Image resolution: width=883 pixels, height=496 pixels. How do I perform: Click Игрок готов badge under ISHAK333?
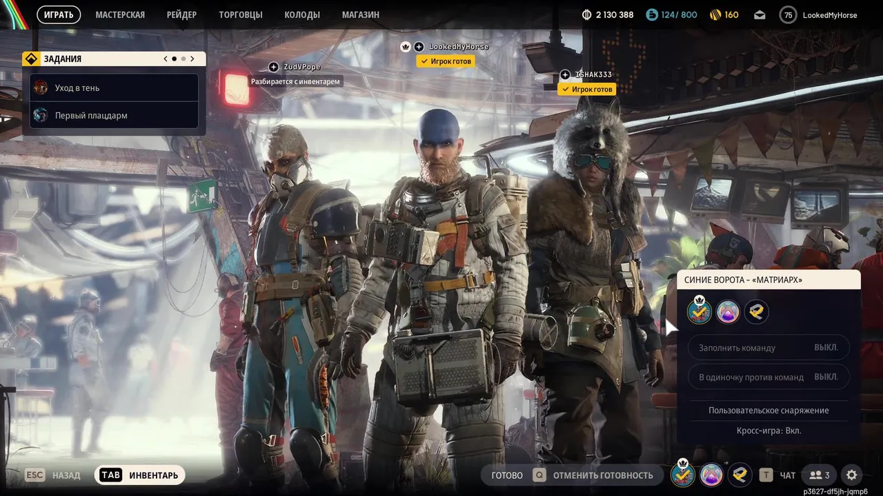586,90
